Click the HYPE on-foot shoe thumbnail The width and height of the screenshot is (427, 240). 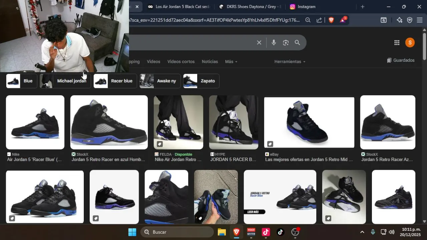click(x=234, y=122)
